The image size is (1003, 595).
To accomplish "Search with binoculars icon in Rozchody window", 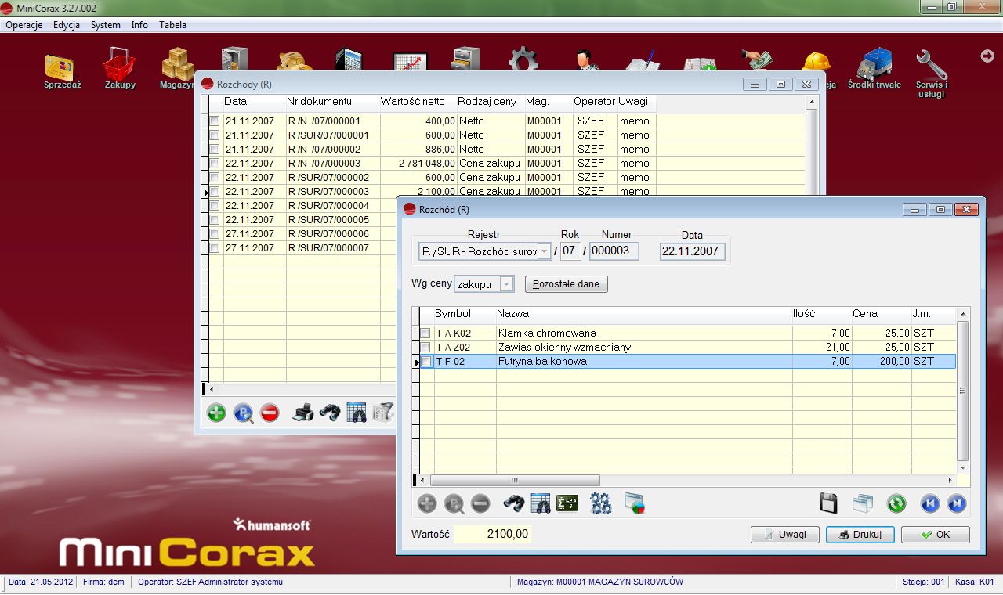I will [x=329, y=413].
